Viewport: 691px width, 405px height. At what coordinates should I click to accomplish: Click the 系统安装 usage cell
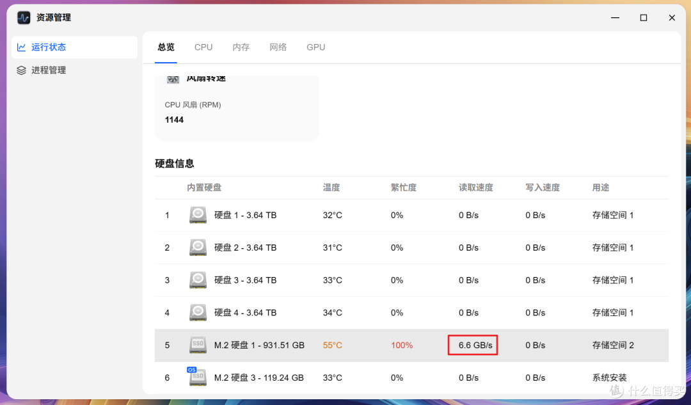click(610, 377)
